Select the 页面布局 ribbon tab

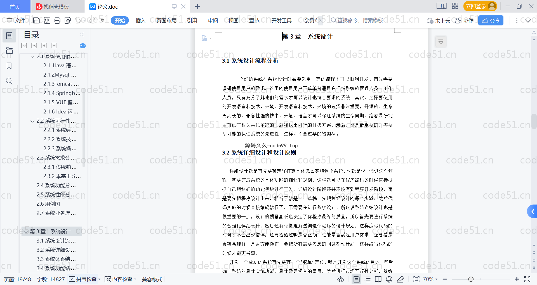pos(166,20)
